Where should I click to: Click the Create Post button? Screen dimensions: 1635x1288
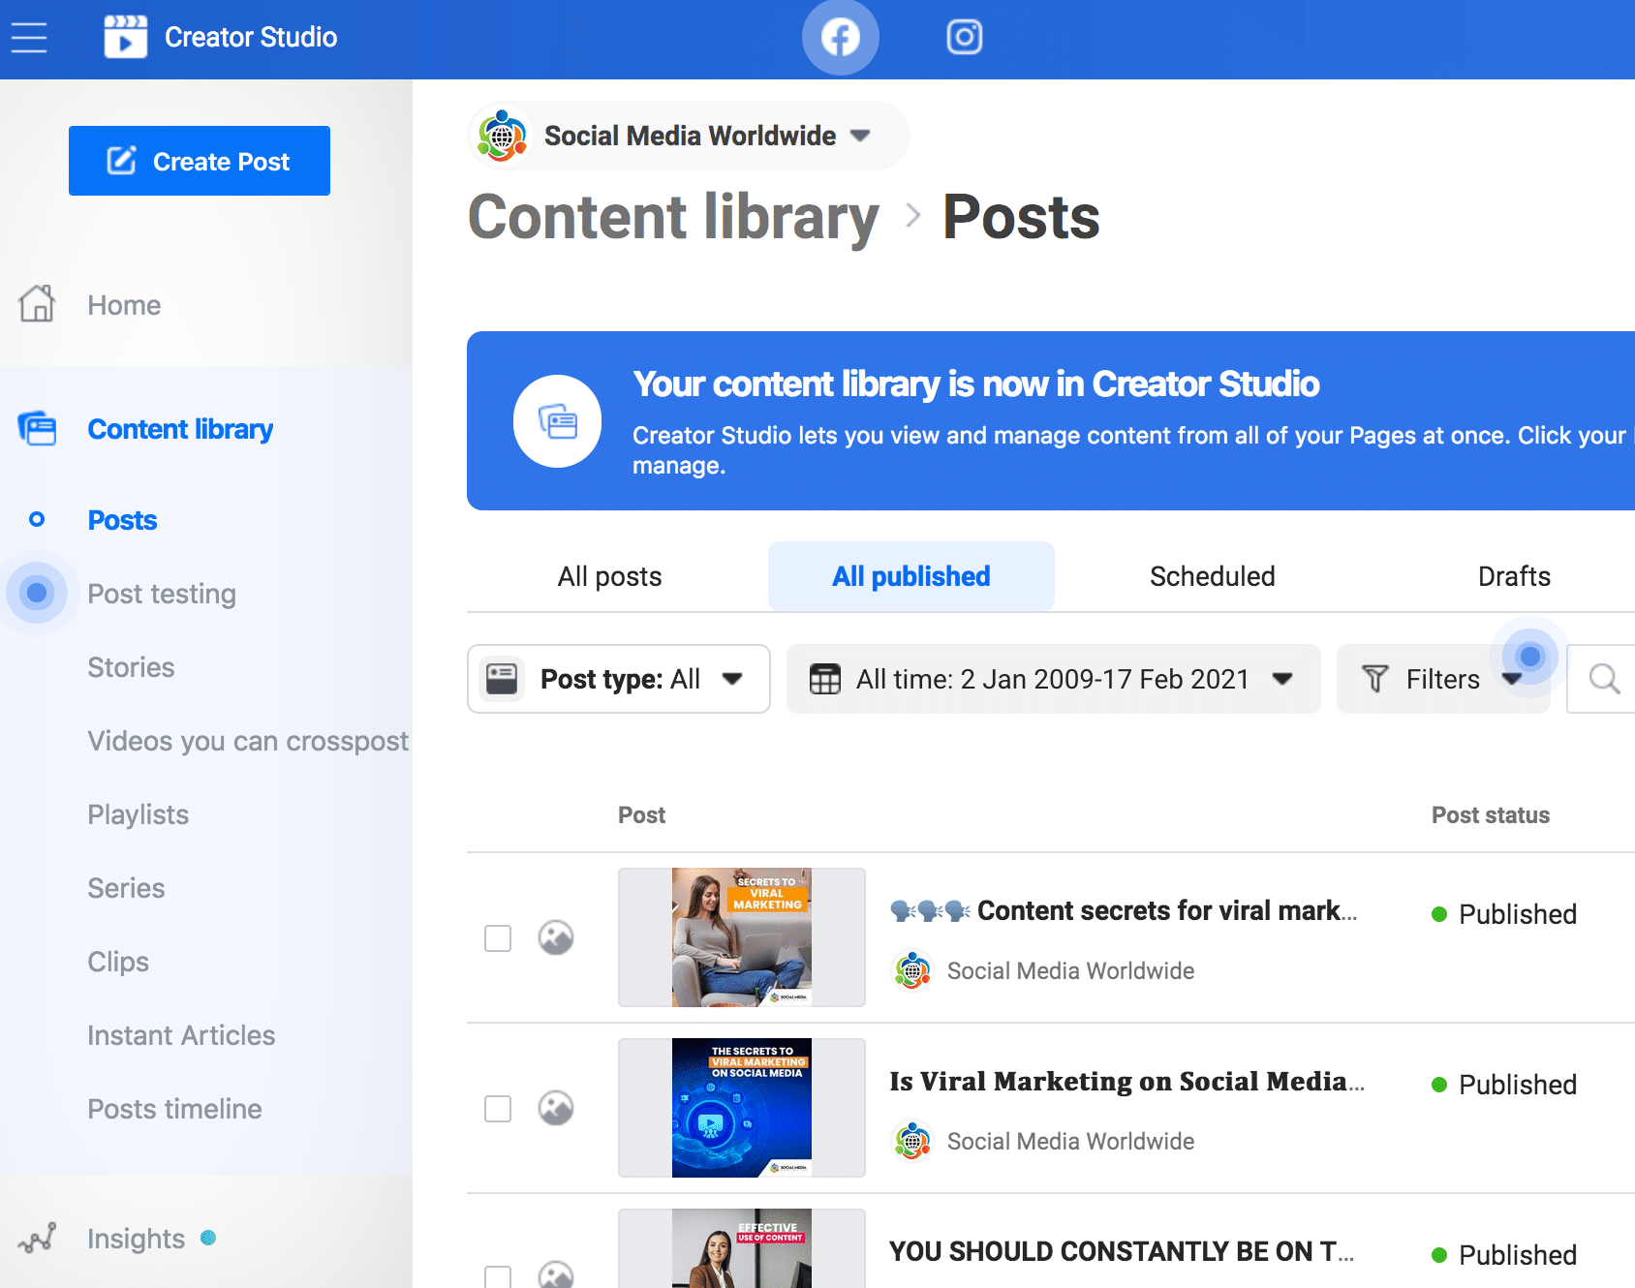(200, 161)
